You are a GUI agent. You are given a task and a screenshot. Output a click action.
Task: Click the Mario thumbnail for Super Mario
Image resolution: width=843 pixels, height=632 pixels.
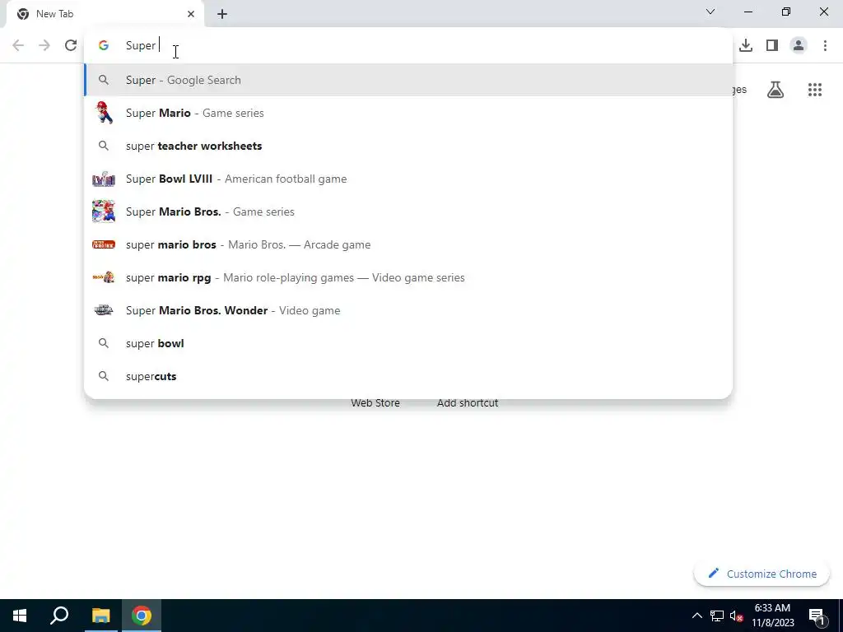[x=104, y=113]
